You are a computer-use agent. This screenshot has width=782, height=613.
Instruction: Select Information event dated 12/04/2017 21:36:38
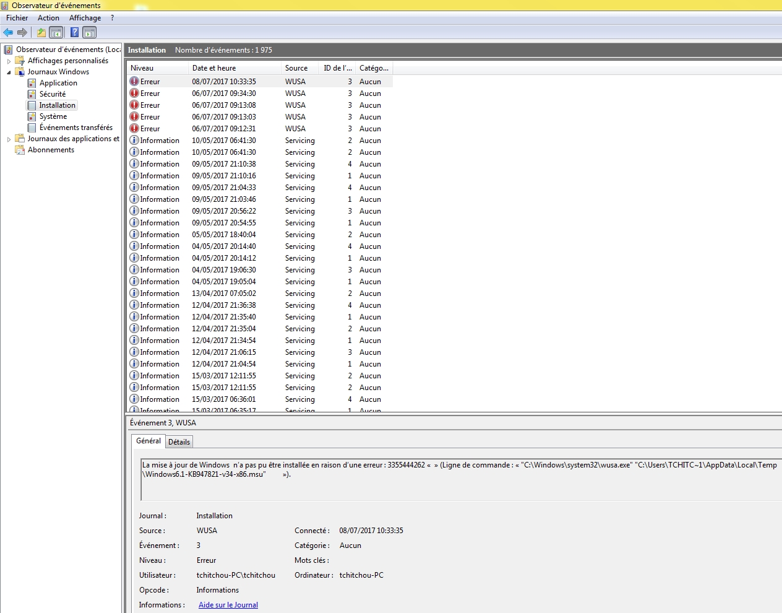point(260,305)
